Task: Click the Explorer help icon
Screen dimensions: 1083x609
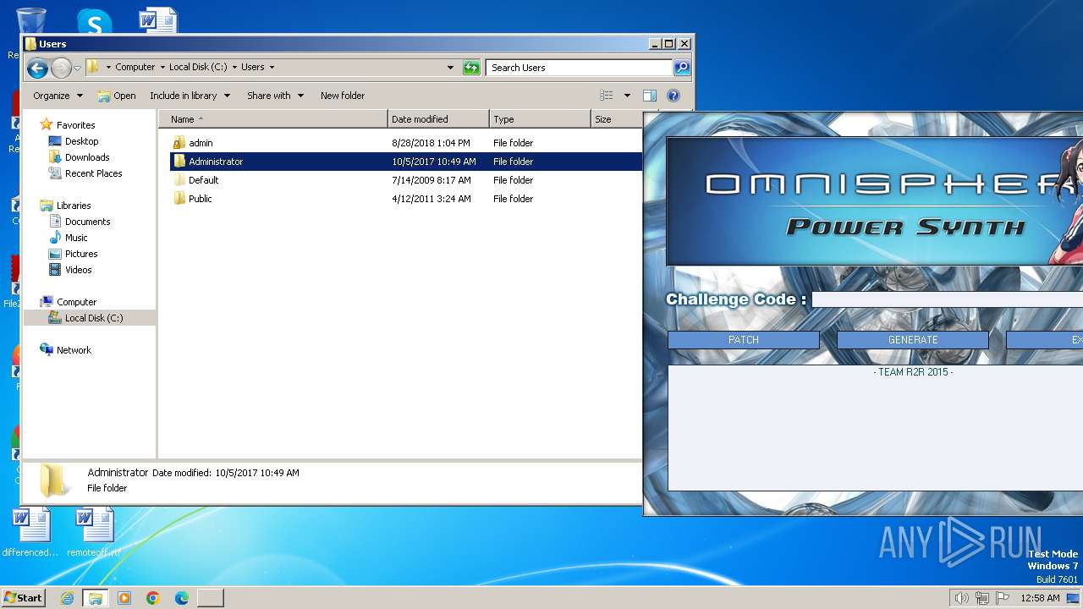Action: coord(673,96)
